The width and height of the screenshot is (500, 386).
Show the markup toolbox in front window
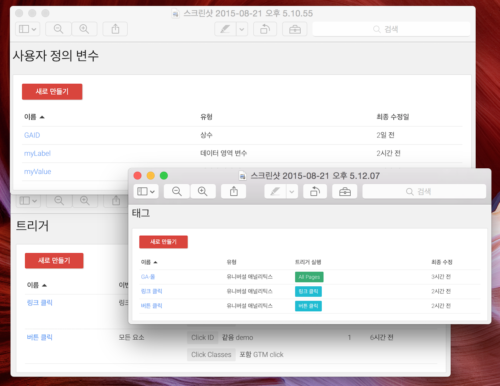click(x=345, y=191)
